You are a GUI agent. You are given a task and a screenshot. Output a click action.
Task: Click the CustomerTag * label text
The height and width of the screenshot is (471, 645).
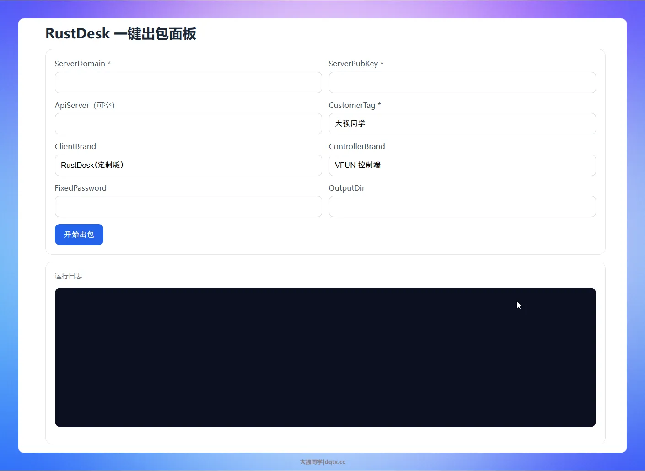(x=355, y=105)
